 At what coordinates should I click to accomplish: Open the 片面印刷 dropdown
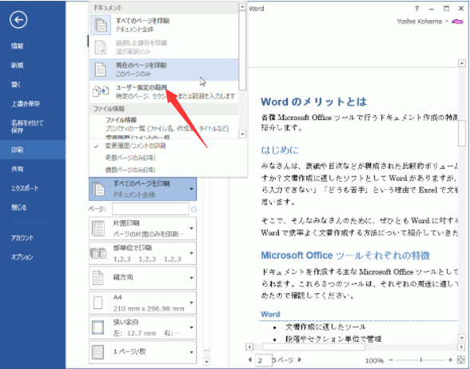click(x=142, y=228)
